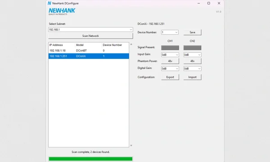Minimize the DConFigure window
270x162 pixels.
(198, 3)
